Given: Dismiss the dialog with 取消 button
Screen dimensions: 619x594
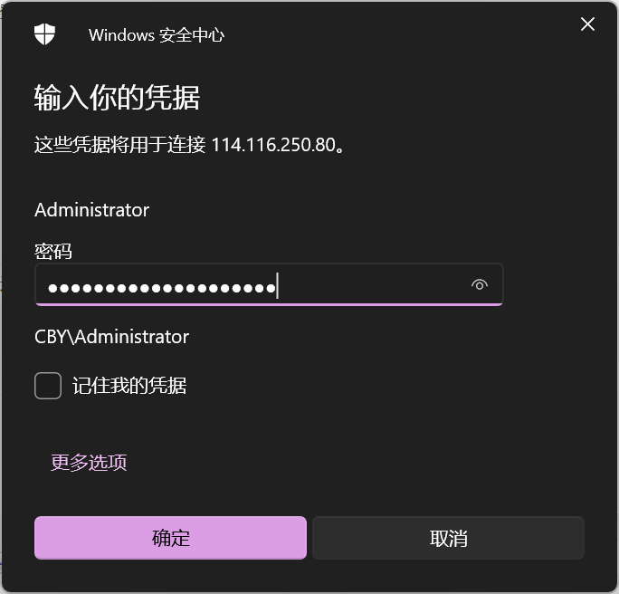Looking at the screenshot, I should tap(448, 538).
